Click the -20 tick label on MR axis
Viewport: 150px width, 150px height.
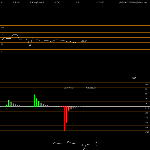pyautogui.click(x=146, y=113)
